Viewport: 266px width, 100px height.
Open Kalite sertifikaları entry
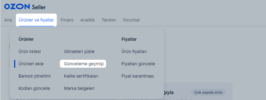[81, 76]
